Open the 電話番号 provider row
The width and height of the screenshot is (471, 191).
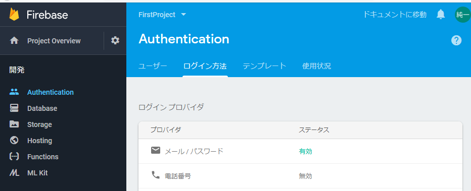(300, 176)
